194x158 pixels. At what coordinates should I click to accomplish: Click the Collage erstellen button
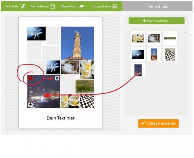tap(158, 123)
